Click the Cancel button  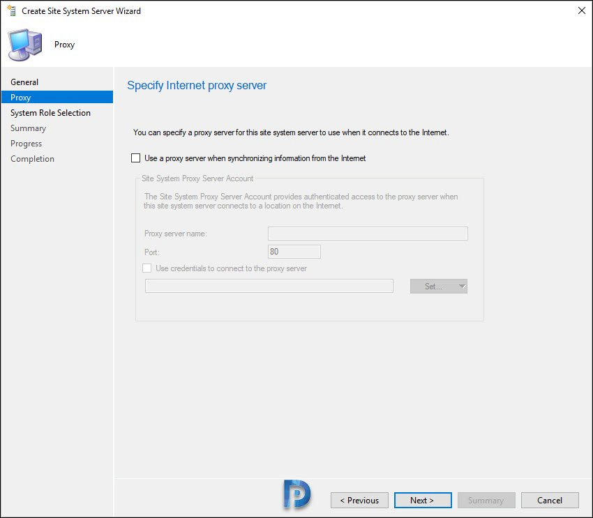click(x=550, y=501)
